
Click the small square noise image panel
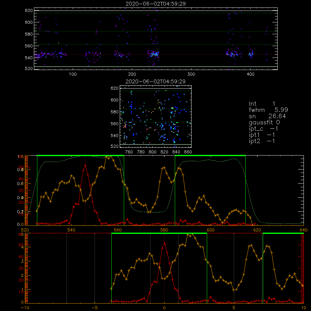coord(156,116)
